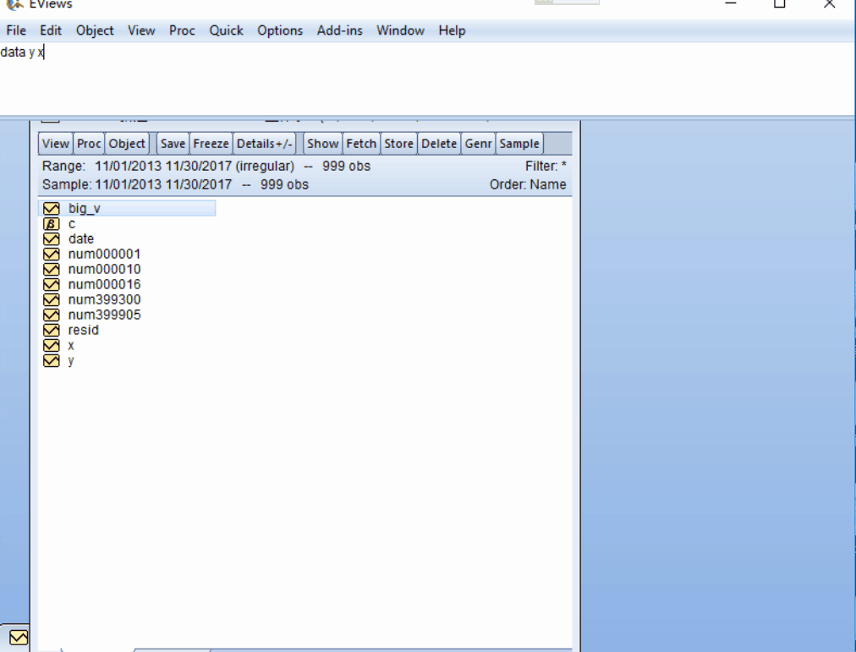This screenshot has width=856, height=652.
Task: Open the Options menu
Action: coord(280,30)
